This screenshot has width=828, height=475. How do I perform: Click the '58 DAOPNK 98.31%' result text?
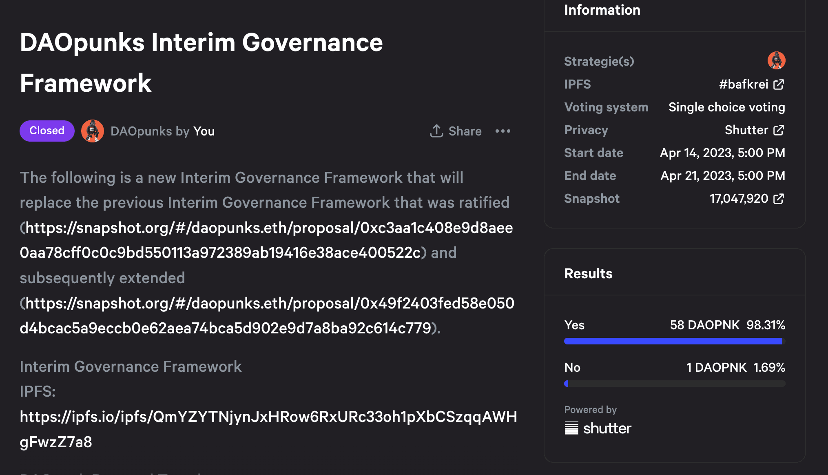click(x=728, y=325)
